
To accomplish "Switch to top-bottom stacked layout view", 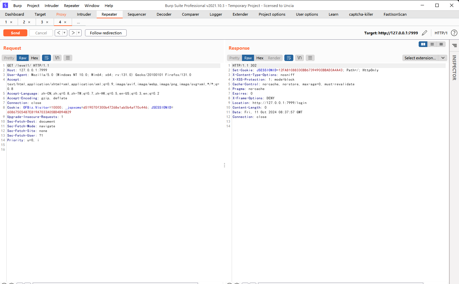I will [432, 44].
